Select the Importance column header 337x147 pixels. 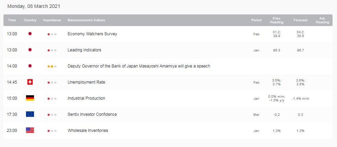(x=52, y=20)
